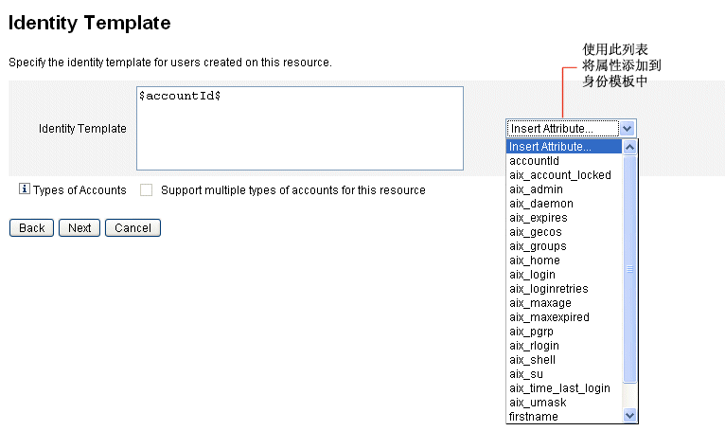Select aix_rlogin from the list
Viewport: 725px width, 431px height.
[x=564, y=346]
